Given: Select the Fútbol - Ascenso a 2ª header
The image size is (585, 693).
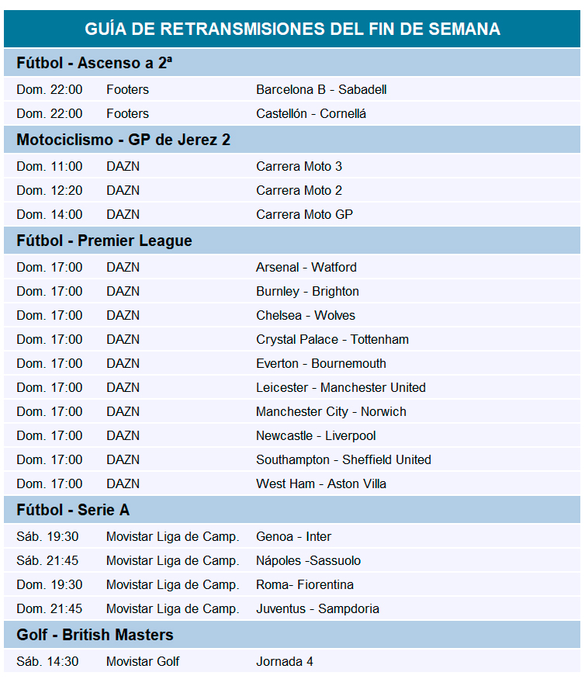Looking at the screenshot, I should pos(94,64).
